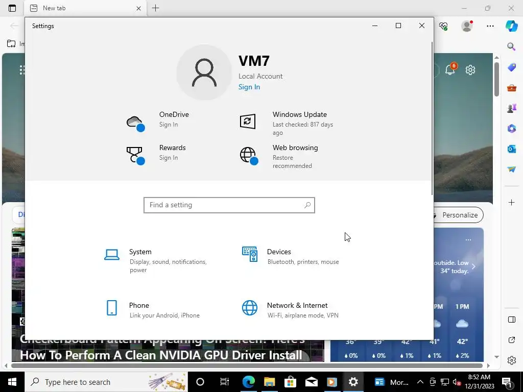Click Sign In under Local Account
The width and height of the screenshot is (523, 392).
click(249, 87)
